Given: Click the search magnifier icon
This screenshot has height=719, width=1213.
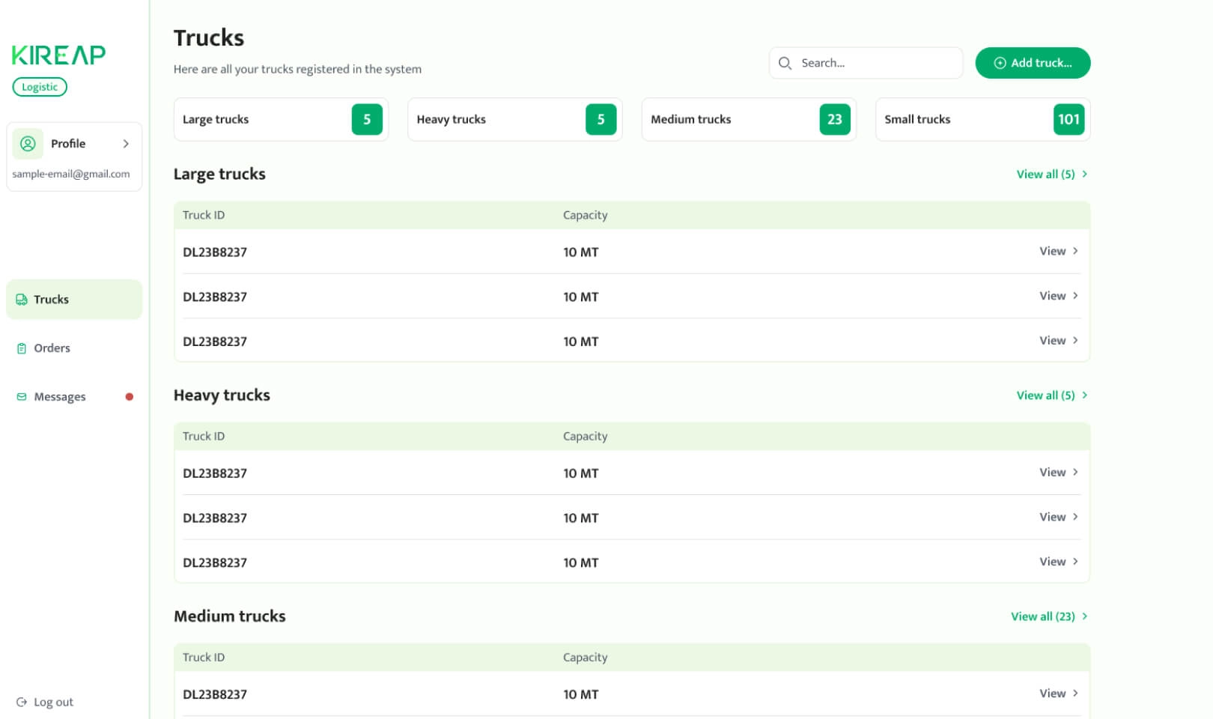Looking at the screenshot, I should [785, 63].
